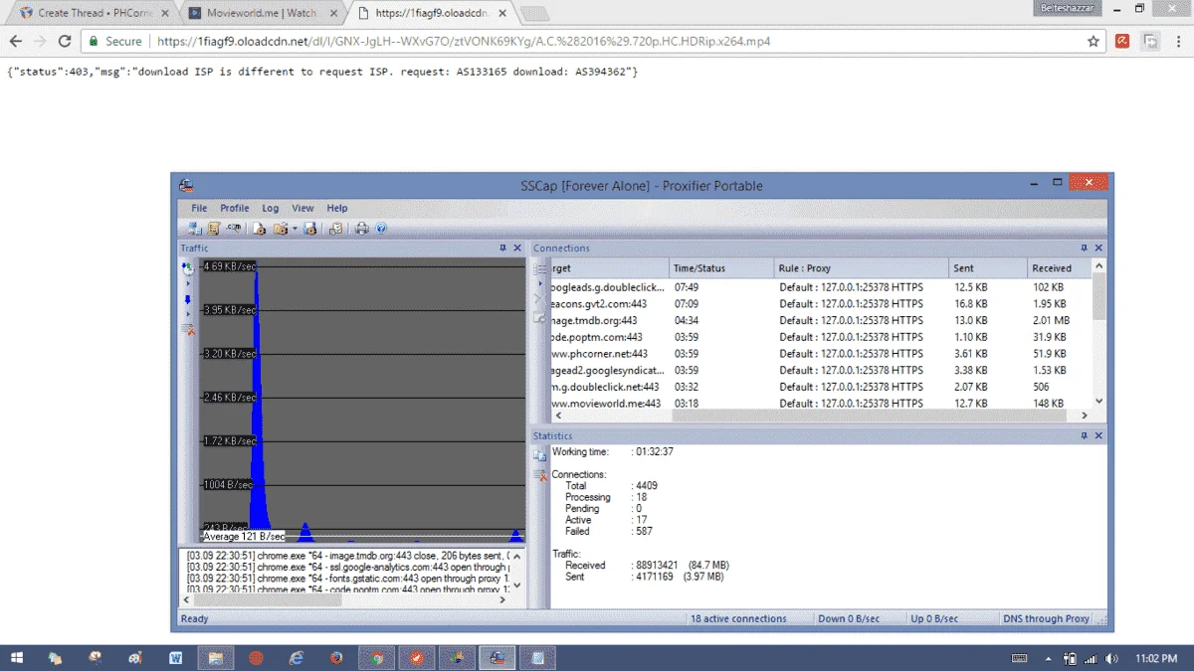Open the File menu
The height and width of the screenshot is (671, 1194).
click(x=199, y=208)
